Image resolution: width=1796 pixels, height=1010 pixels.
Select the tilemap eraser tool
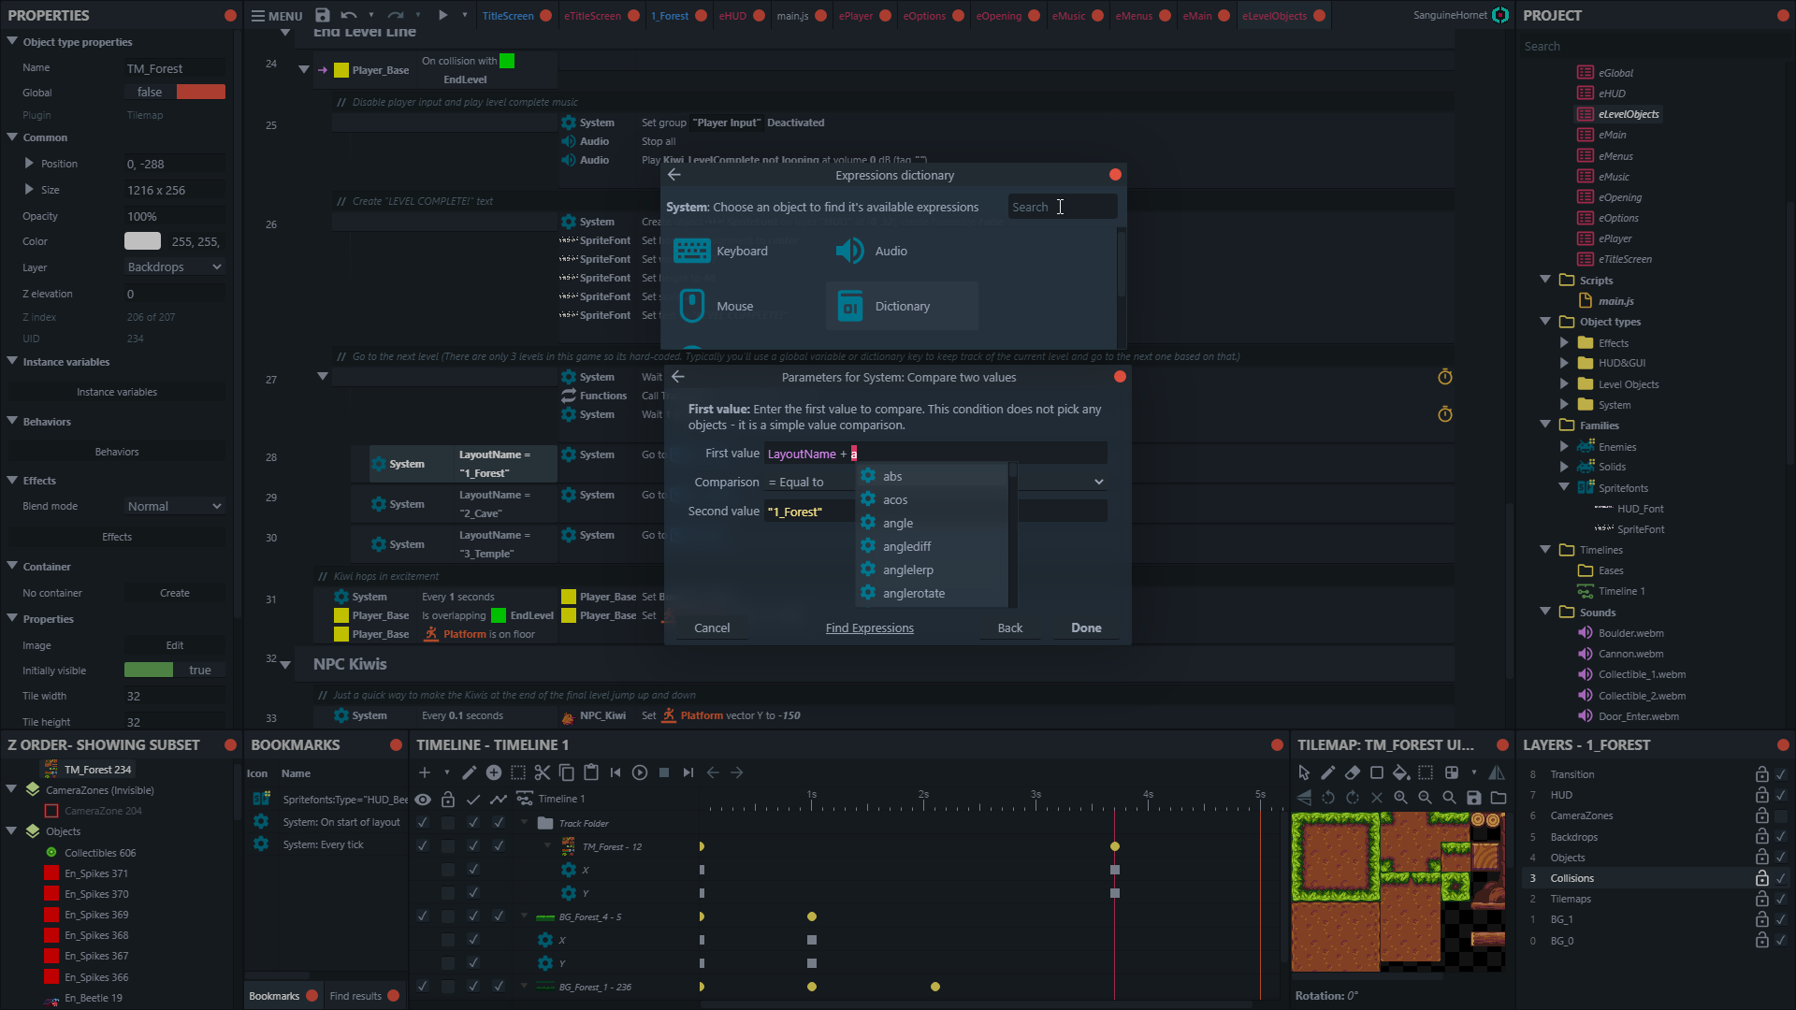point(1353,772)
